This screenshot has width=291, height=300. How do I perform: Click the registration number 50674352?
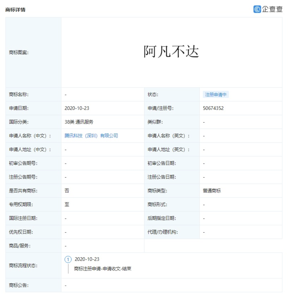pos(213,108)
